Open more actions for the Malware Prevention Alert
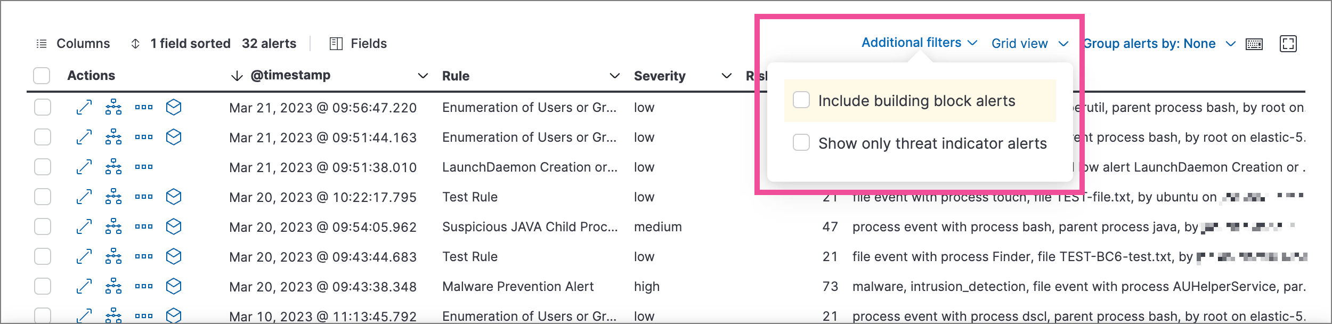Screen dimensions: 1332x324 tap(142, 286)
